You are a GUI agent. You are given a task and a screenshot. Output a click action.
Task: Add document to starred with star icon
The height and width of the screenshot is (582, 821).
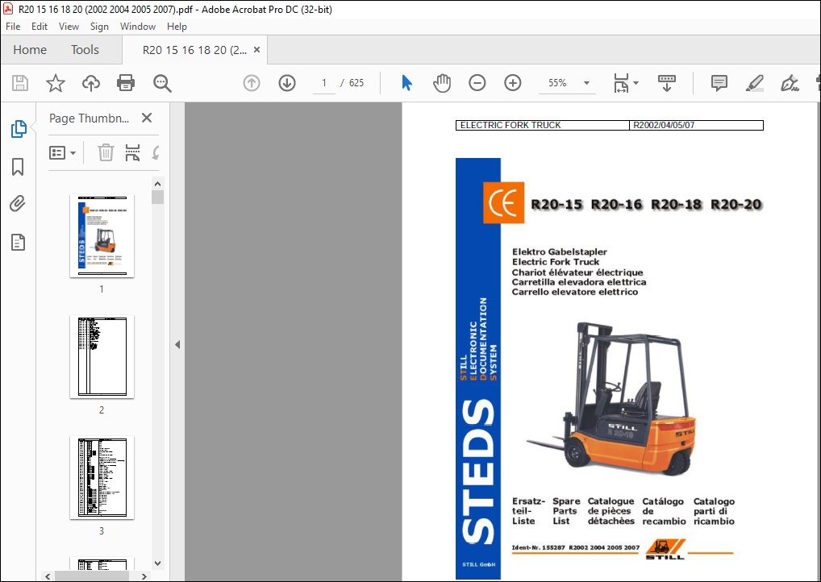[x=56, y=83]
